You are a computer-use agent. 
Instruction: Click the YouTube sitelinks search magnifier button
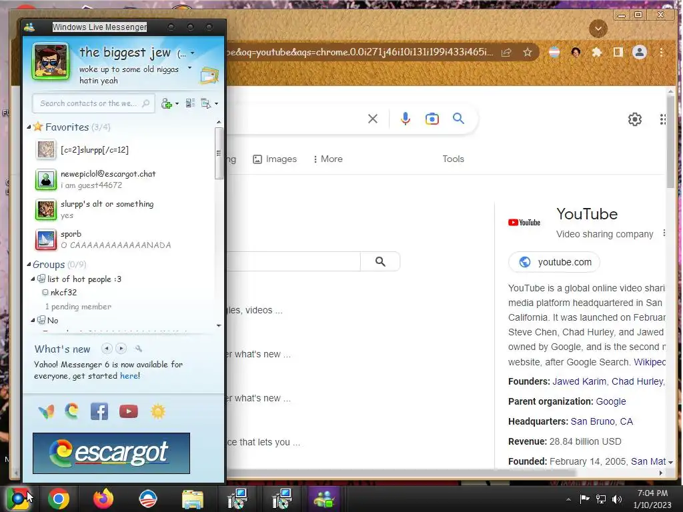[380, 261]
